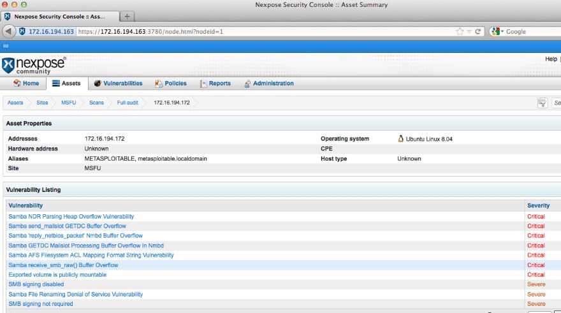Open SMB signing disabled vulnerability
The image size is (561, 313).
pos(36,284)
